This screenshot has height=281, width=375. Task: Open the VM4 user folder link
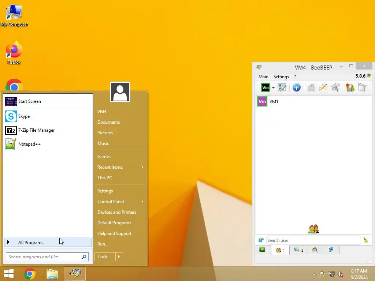[x=102, y=111]
